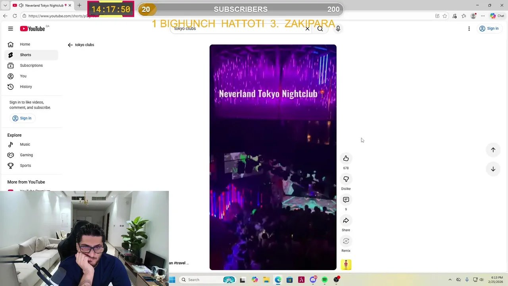Mute the tab via its speaker icon
The width and height of the screenshot is (508, 286).
(x=21, y=5)
